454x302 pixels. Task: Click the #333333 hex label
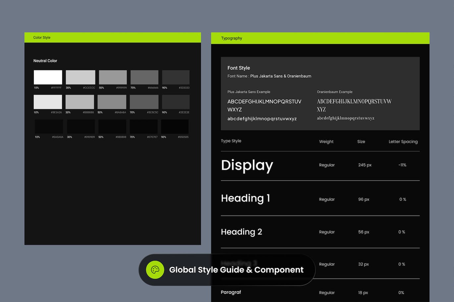184,88
